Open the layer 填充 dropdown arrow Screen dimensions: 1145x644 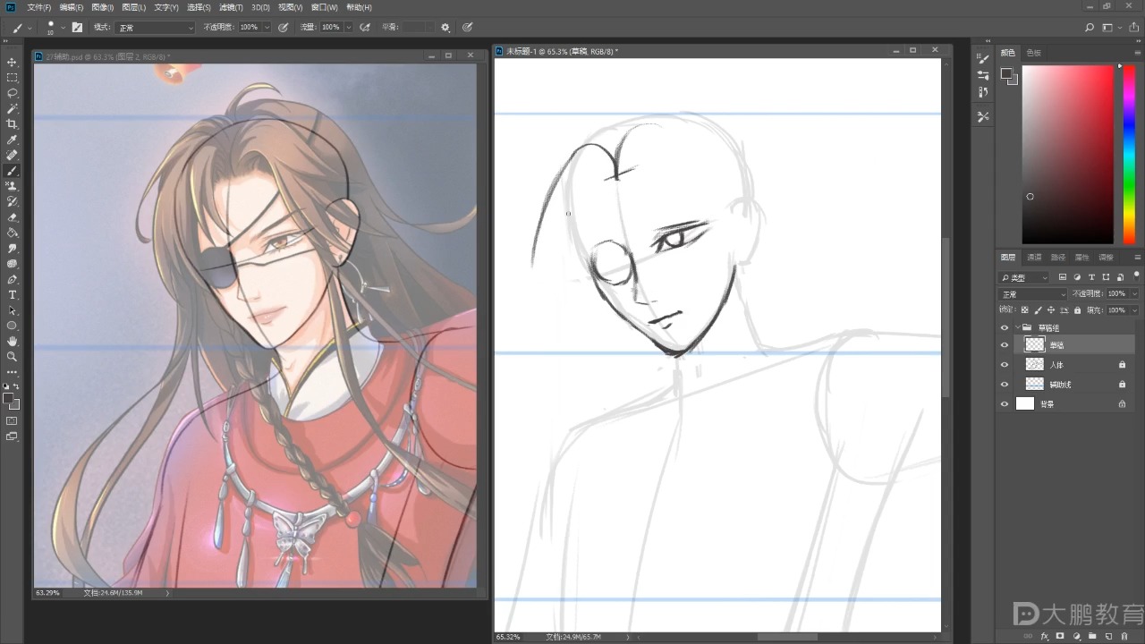click(x=1134, y=309)
